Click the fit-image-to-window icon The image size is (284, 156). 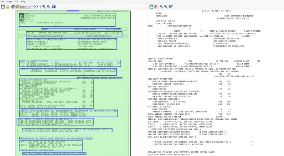[35, 6]
